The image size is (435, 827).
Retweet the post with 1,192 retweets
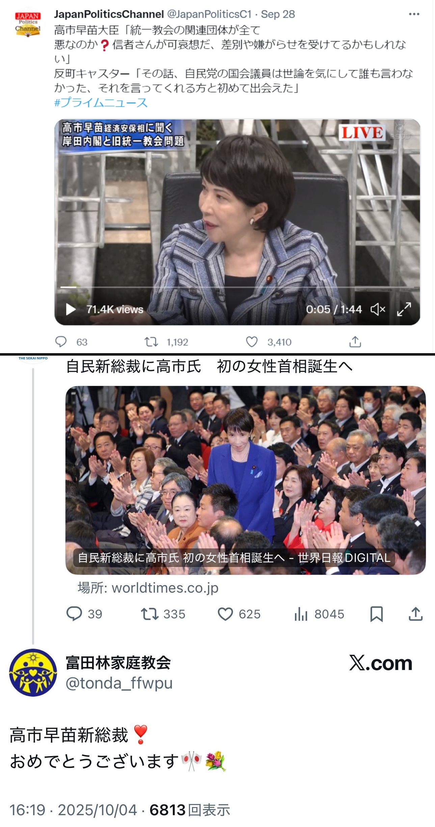coord(151,342)
